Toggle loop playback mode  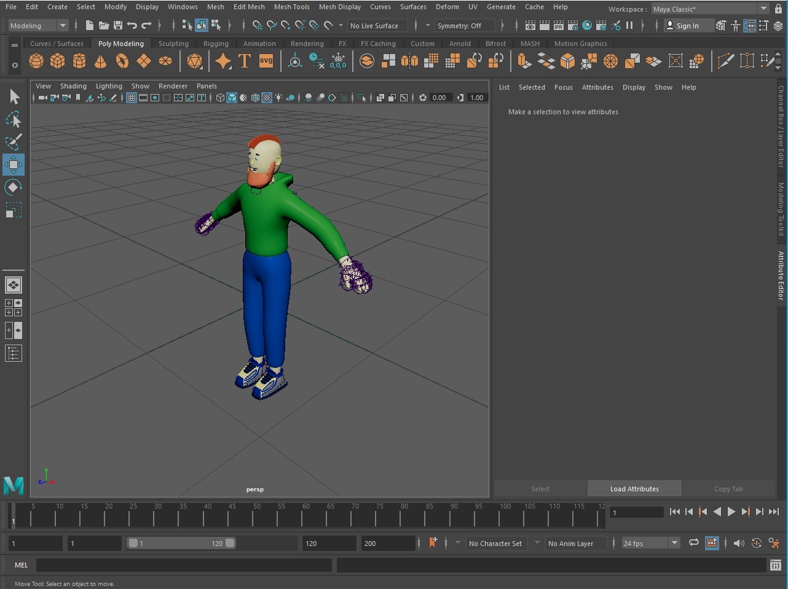[693, 543]
